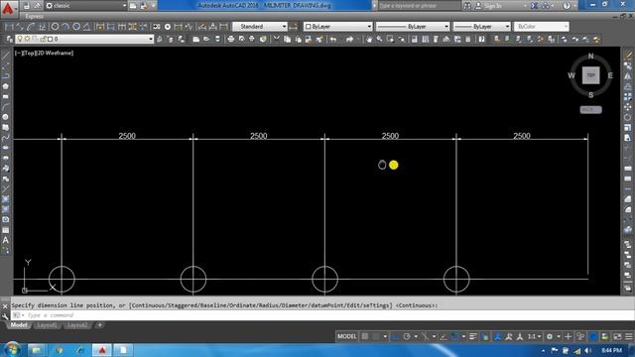Customize status bar hamburger icon
Viewport: 635px width, 357px height.
[629, 336]
